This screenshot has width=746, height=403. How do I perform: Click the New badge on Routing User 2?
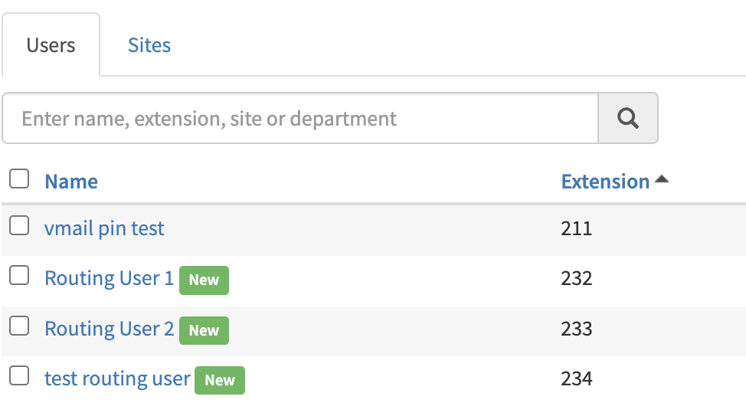(204, 330)
